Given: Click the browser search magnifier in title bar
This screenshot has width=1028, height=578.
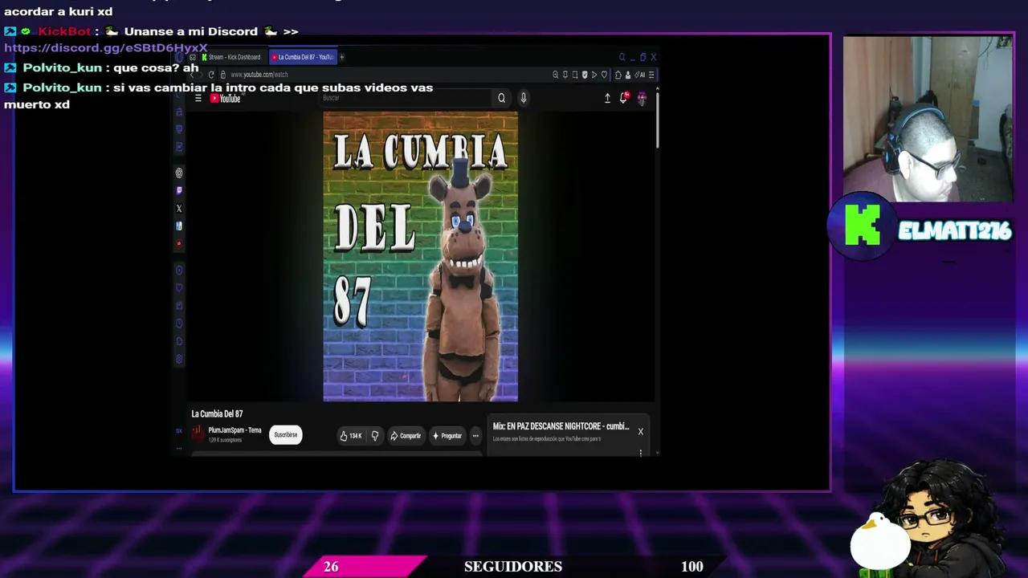Looking at the screenshot, I should [622, 57].
